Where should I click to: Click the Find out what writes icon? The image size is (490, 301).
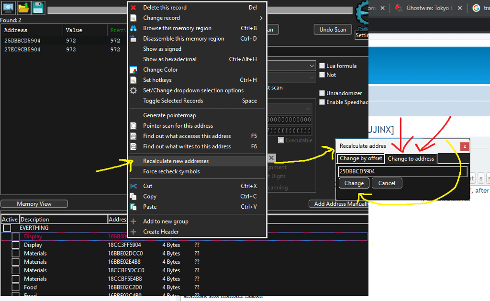click(134, 146)
